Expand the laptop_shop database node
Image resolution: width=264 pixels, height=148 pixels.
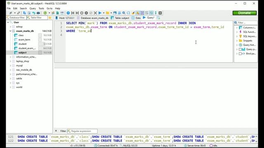click(10, 61)
